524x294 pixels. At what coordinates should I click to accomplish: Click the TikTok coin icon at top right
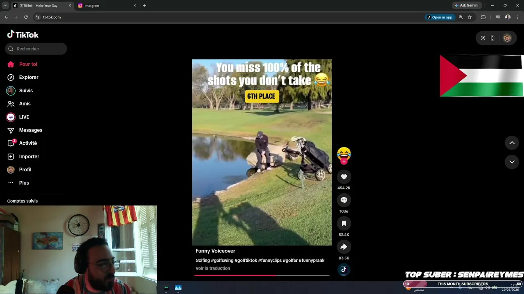click(483, 38)
